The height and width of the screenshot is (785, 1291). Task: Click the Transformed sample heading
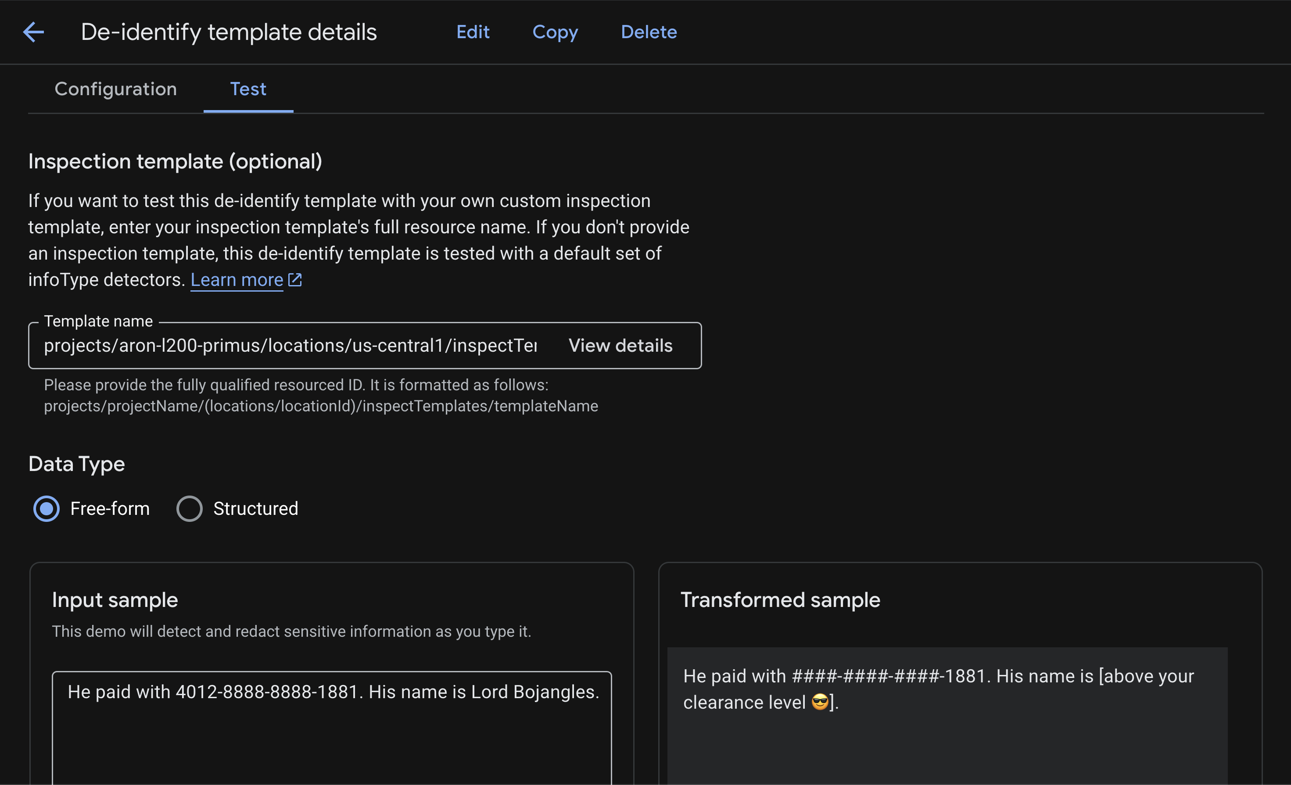[x=780, y=599]
